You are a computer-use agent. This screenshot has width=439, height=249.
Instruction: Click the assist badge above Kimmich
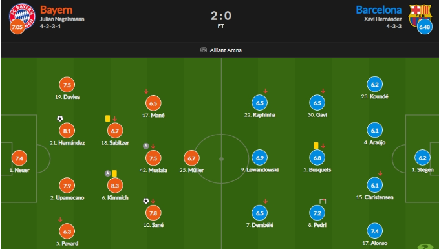pos(107,173)
